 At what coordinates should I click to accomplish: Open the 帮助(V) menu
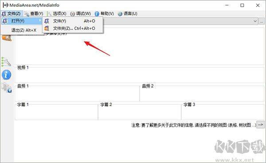pyautogui.click(x=104, y=14)
